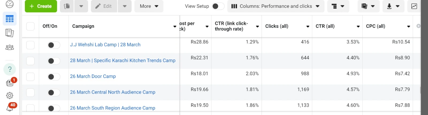Open 26 March Central North Audience Camp link
428x115 pixels.
[113, 92]
